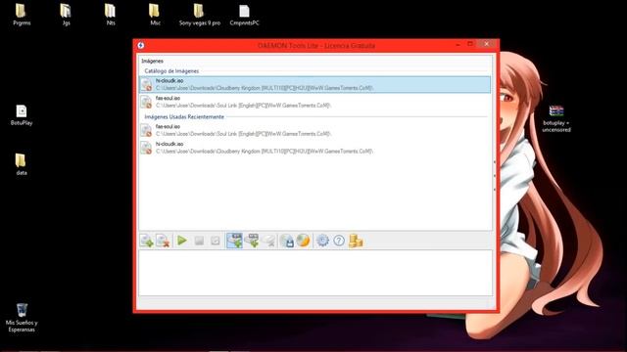The height and width of the screenshot is (352, 627).
Task: Click the gray Unmount stop button
Action: tap(199, 241)
